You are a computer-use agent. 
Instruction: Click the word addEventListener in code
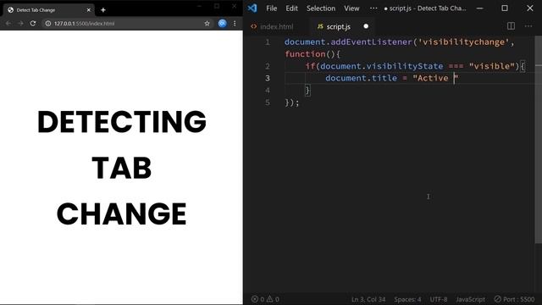pos(371,42)
